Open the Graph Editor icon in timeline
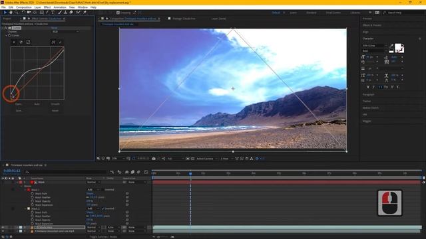426x239 pixels. tap(146, 172)
